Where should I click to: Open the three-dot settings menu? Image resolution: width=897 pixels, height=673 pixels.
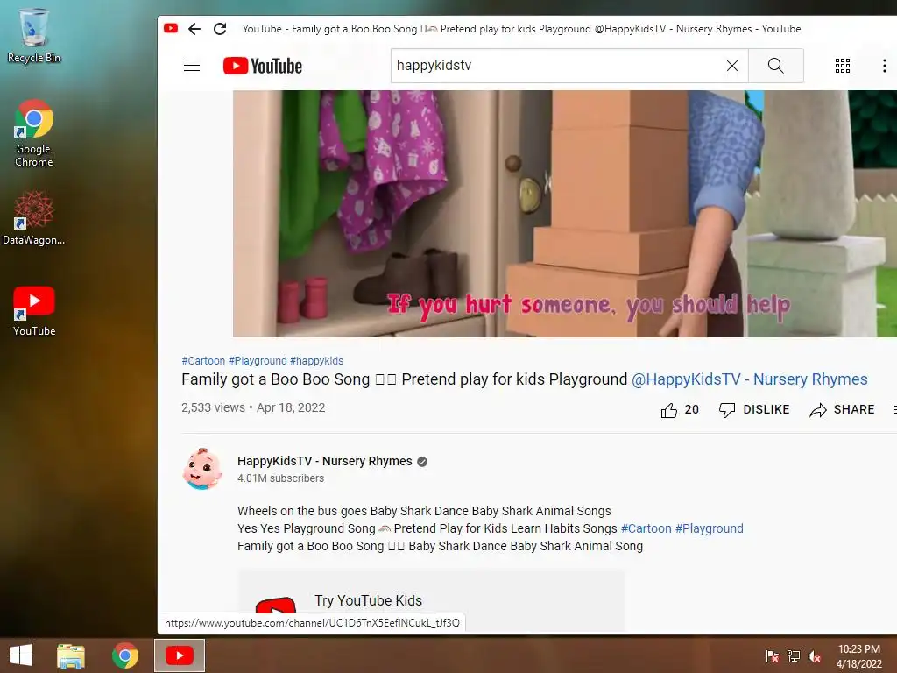pyautogui.click(x=884, y=66)
